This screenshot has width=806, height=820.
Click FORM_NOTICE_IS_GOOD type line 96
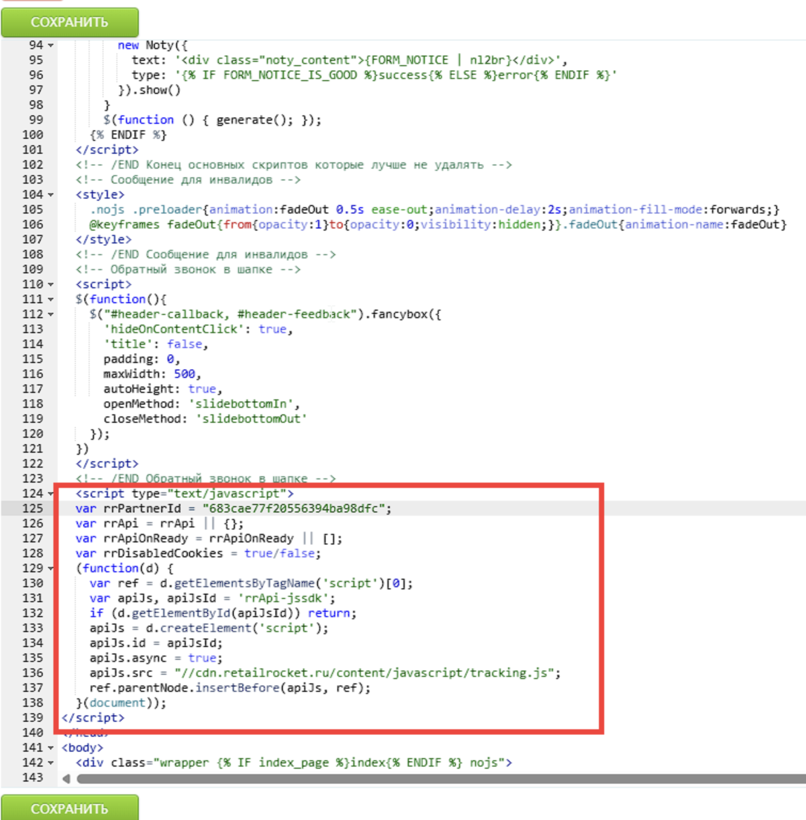click(x=374, y=75)
